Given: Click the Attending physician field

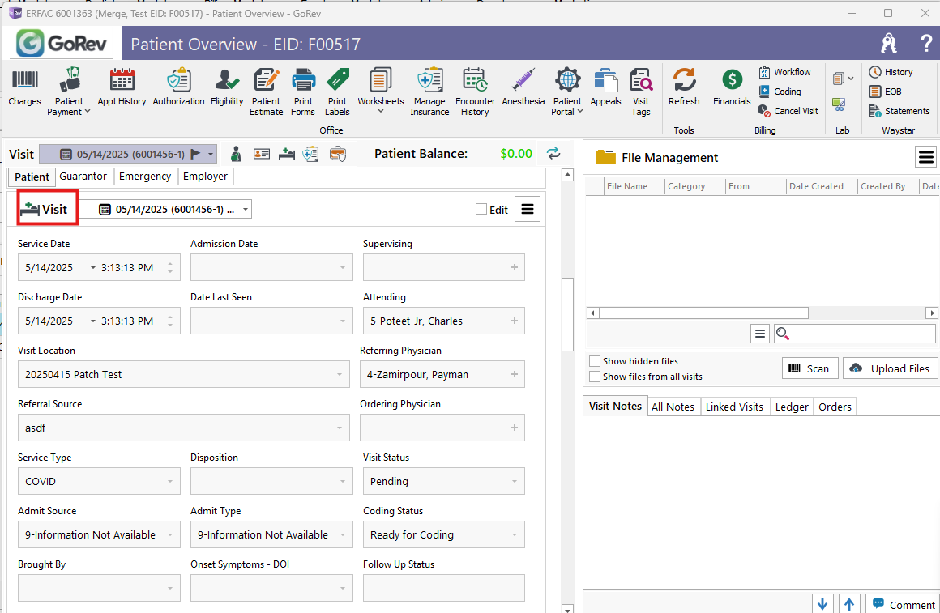Looking at the screenshot, I should pos(443,321).
